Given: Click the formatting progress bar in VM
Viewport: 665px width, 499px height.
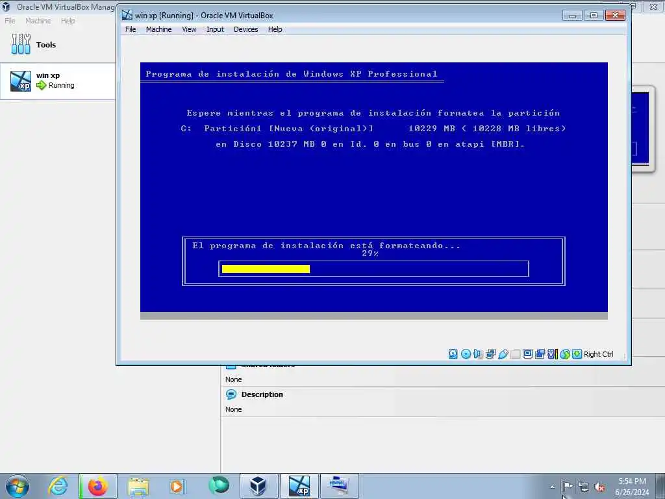Looking at the screenshot, I should click(373, 269).
